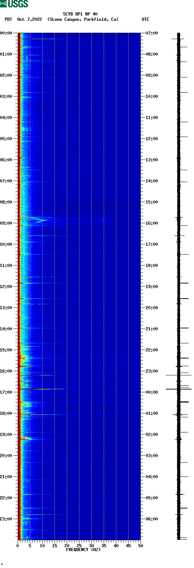Click the PDT time label 05:00
This screenshot has width=194, height=568.
[6, 139]
